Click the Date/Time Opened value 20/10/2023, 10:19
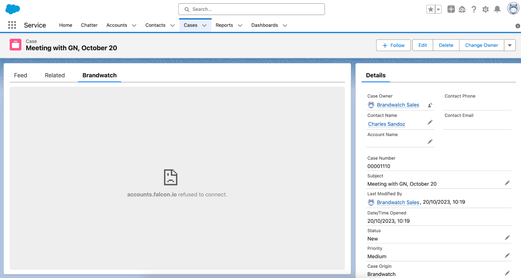The width and height of the screenshot is (521, 278). (388, 221)
